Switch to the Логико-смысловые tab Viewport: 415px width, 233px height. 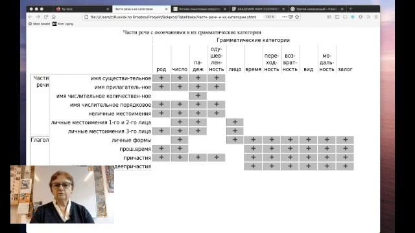point(200,9)
